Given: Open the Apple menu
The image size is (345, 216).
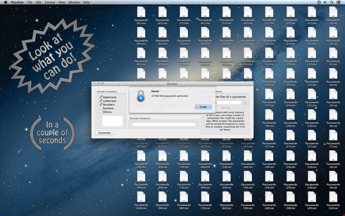Looking at the screenshot, I should 6,2.
